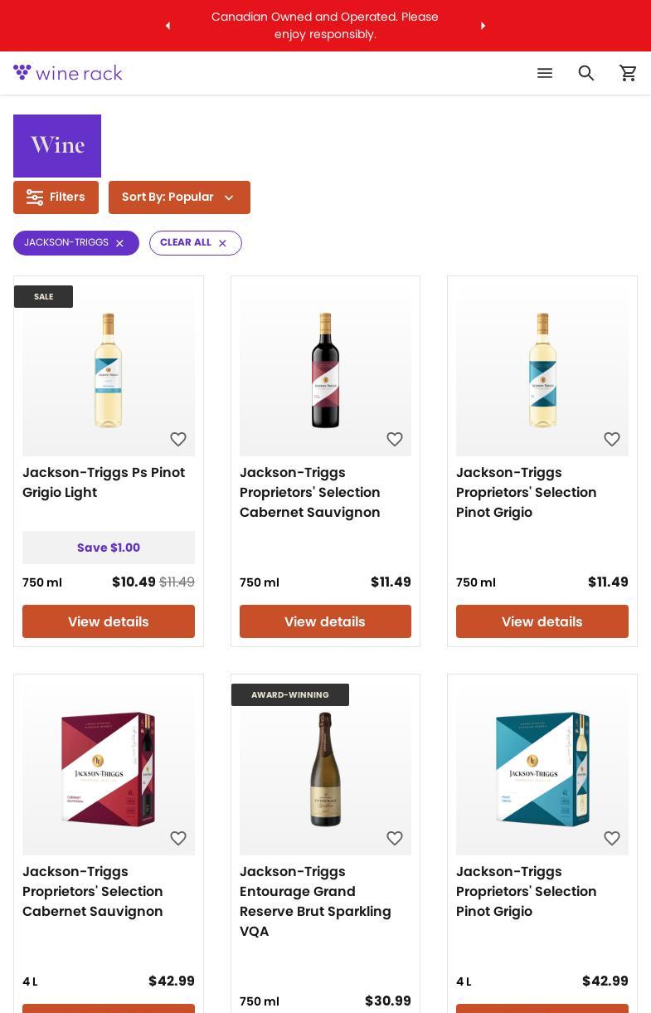View details for 750 ml Cabernet Sauvignon
This screenshot has height=1013, width=651.
(325, 621)
